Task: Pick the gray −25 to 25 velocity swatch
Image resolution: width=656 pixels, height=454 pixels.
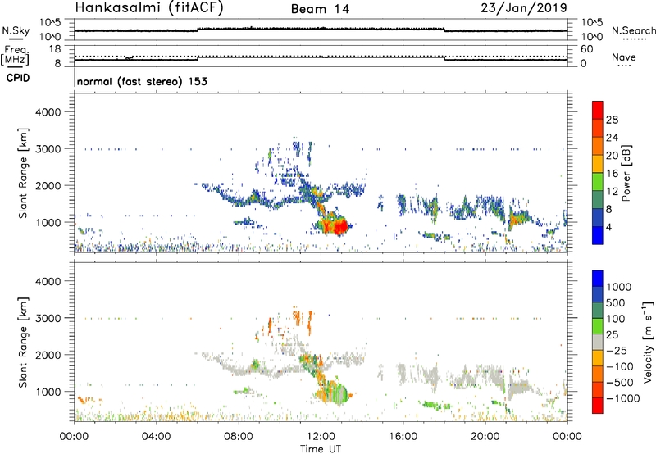Action: click(x=598, y=343)
